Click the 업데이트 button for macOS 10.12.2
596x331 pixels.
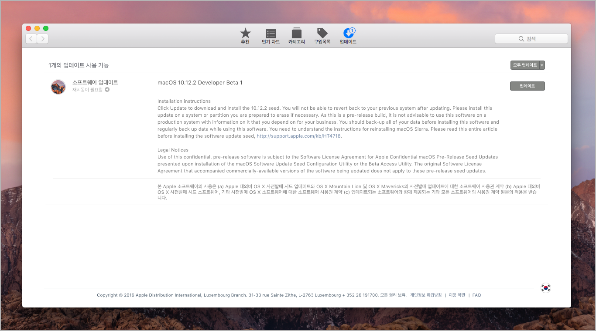[x=527, y=86]
